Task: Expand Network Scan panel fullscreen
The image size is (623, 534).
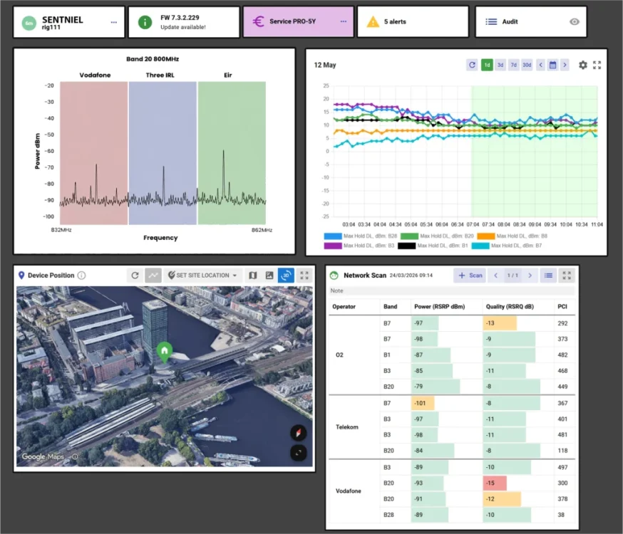Action: (x=567, y=276)
